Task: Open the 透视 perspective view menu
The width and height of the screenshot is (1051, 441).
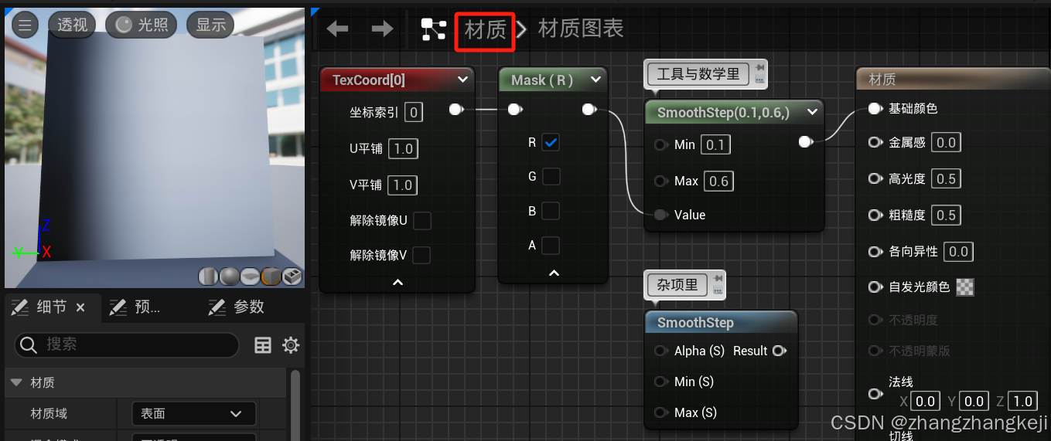Action: [x=72, y=25]
